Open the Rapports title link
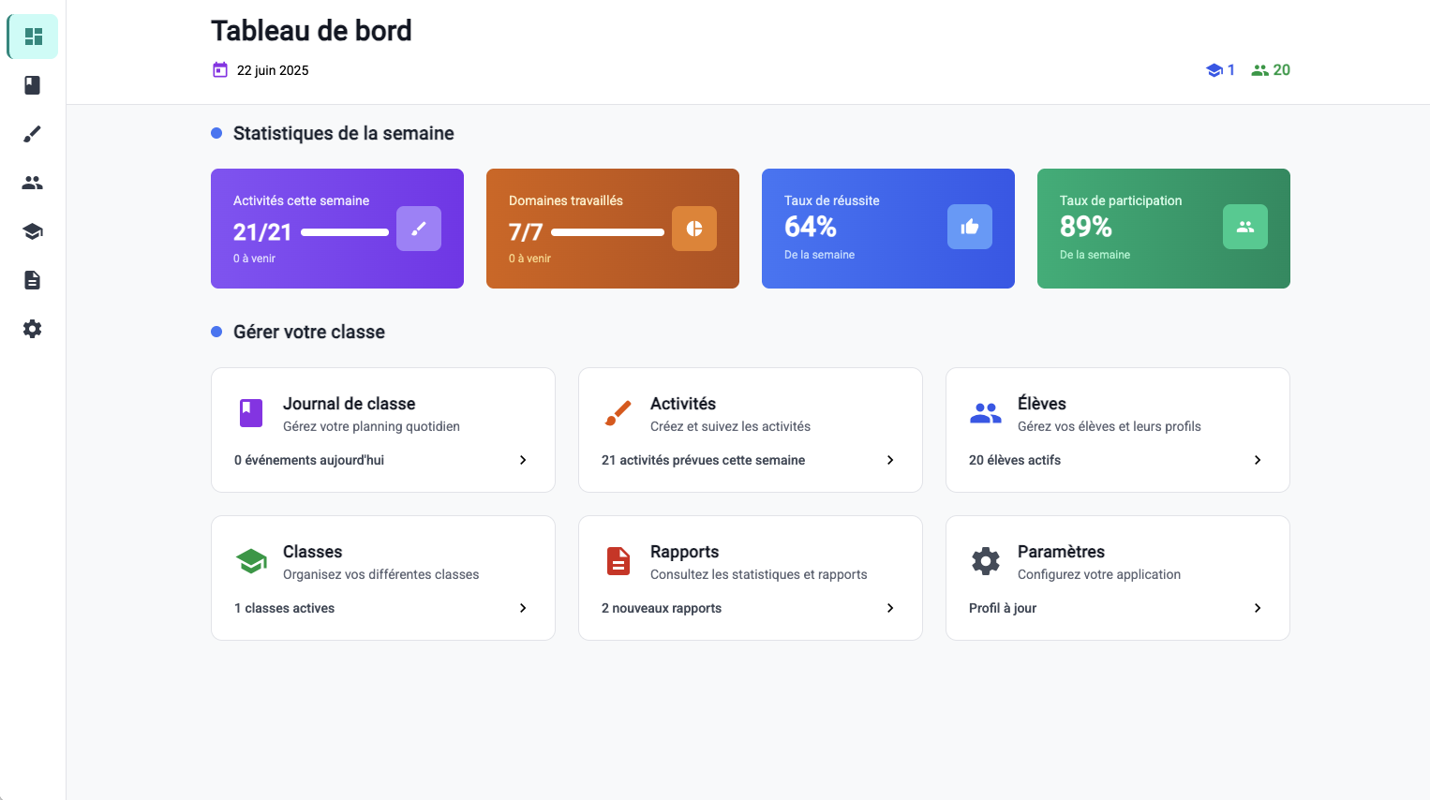 click(685, 552)
